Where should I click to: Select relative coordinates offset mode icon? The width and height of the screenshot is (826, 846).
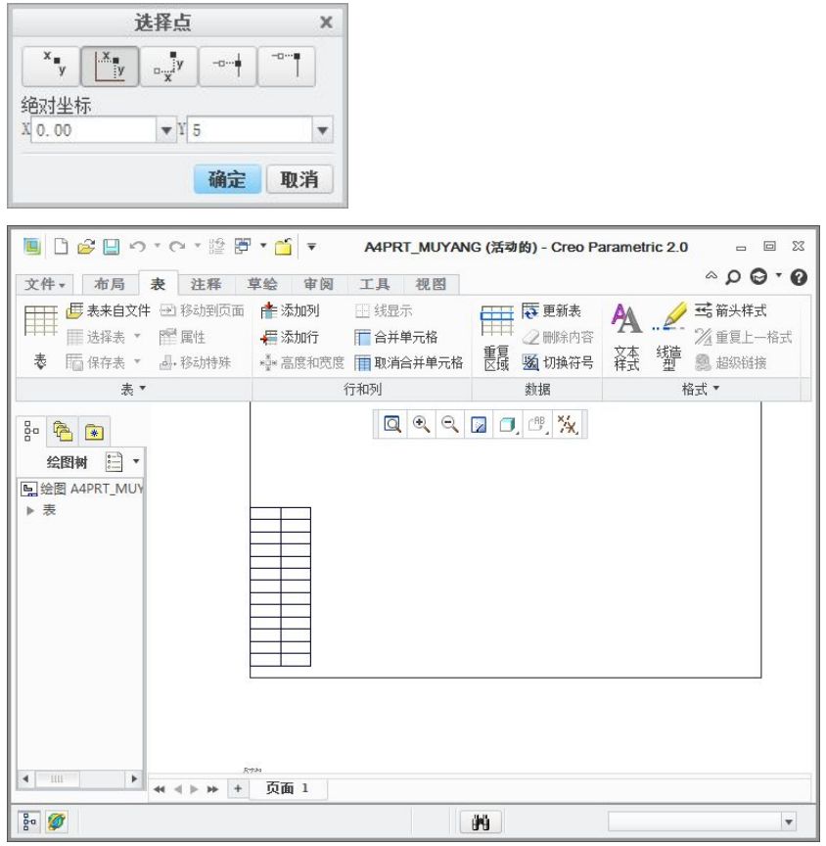coord(168,67)
